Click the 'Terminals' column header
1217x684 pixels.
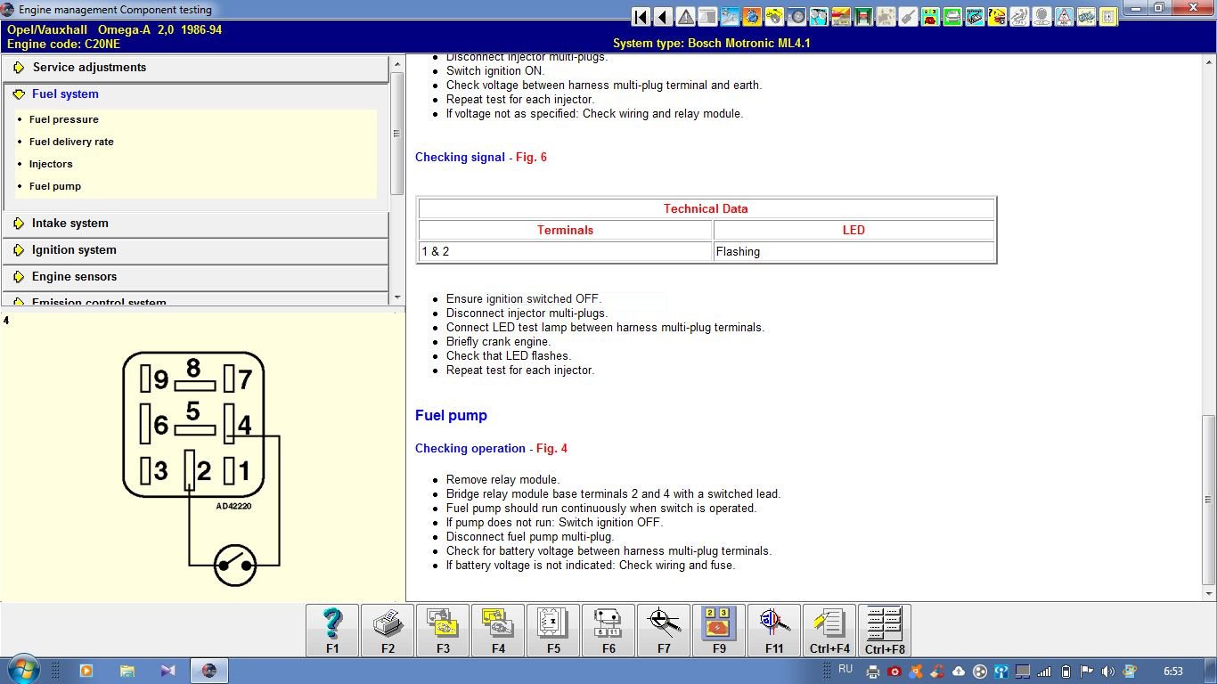pyautogui.click(x=565, y=231)
